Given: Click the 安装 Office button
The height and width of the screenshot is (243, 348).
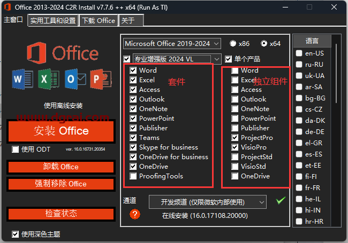Looking at the screenshot, I should (x=61, y=130).
